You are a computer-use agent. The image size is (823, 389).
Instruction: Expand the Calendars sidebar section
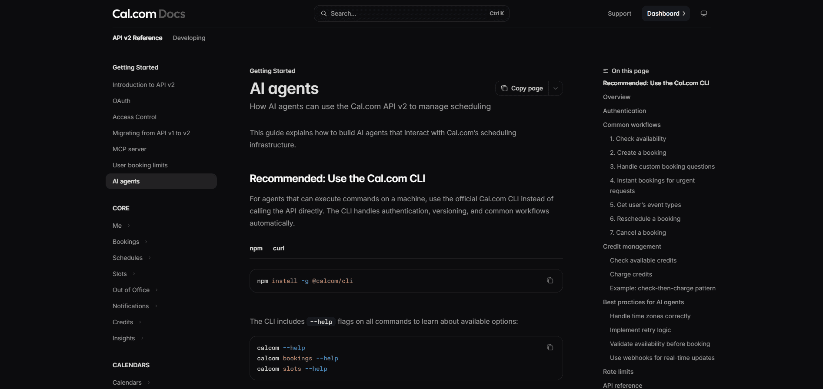tap(131, 382)
